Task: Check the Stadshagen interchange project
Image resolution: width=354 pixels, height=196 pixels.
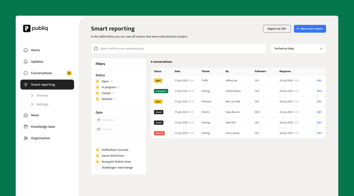Action: tap(98, 167)
